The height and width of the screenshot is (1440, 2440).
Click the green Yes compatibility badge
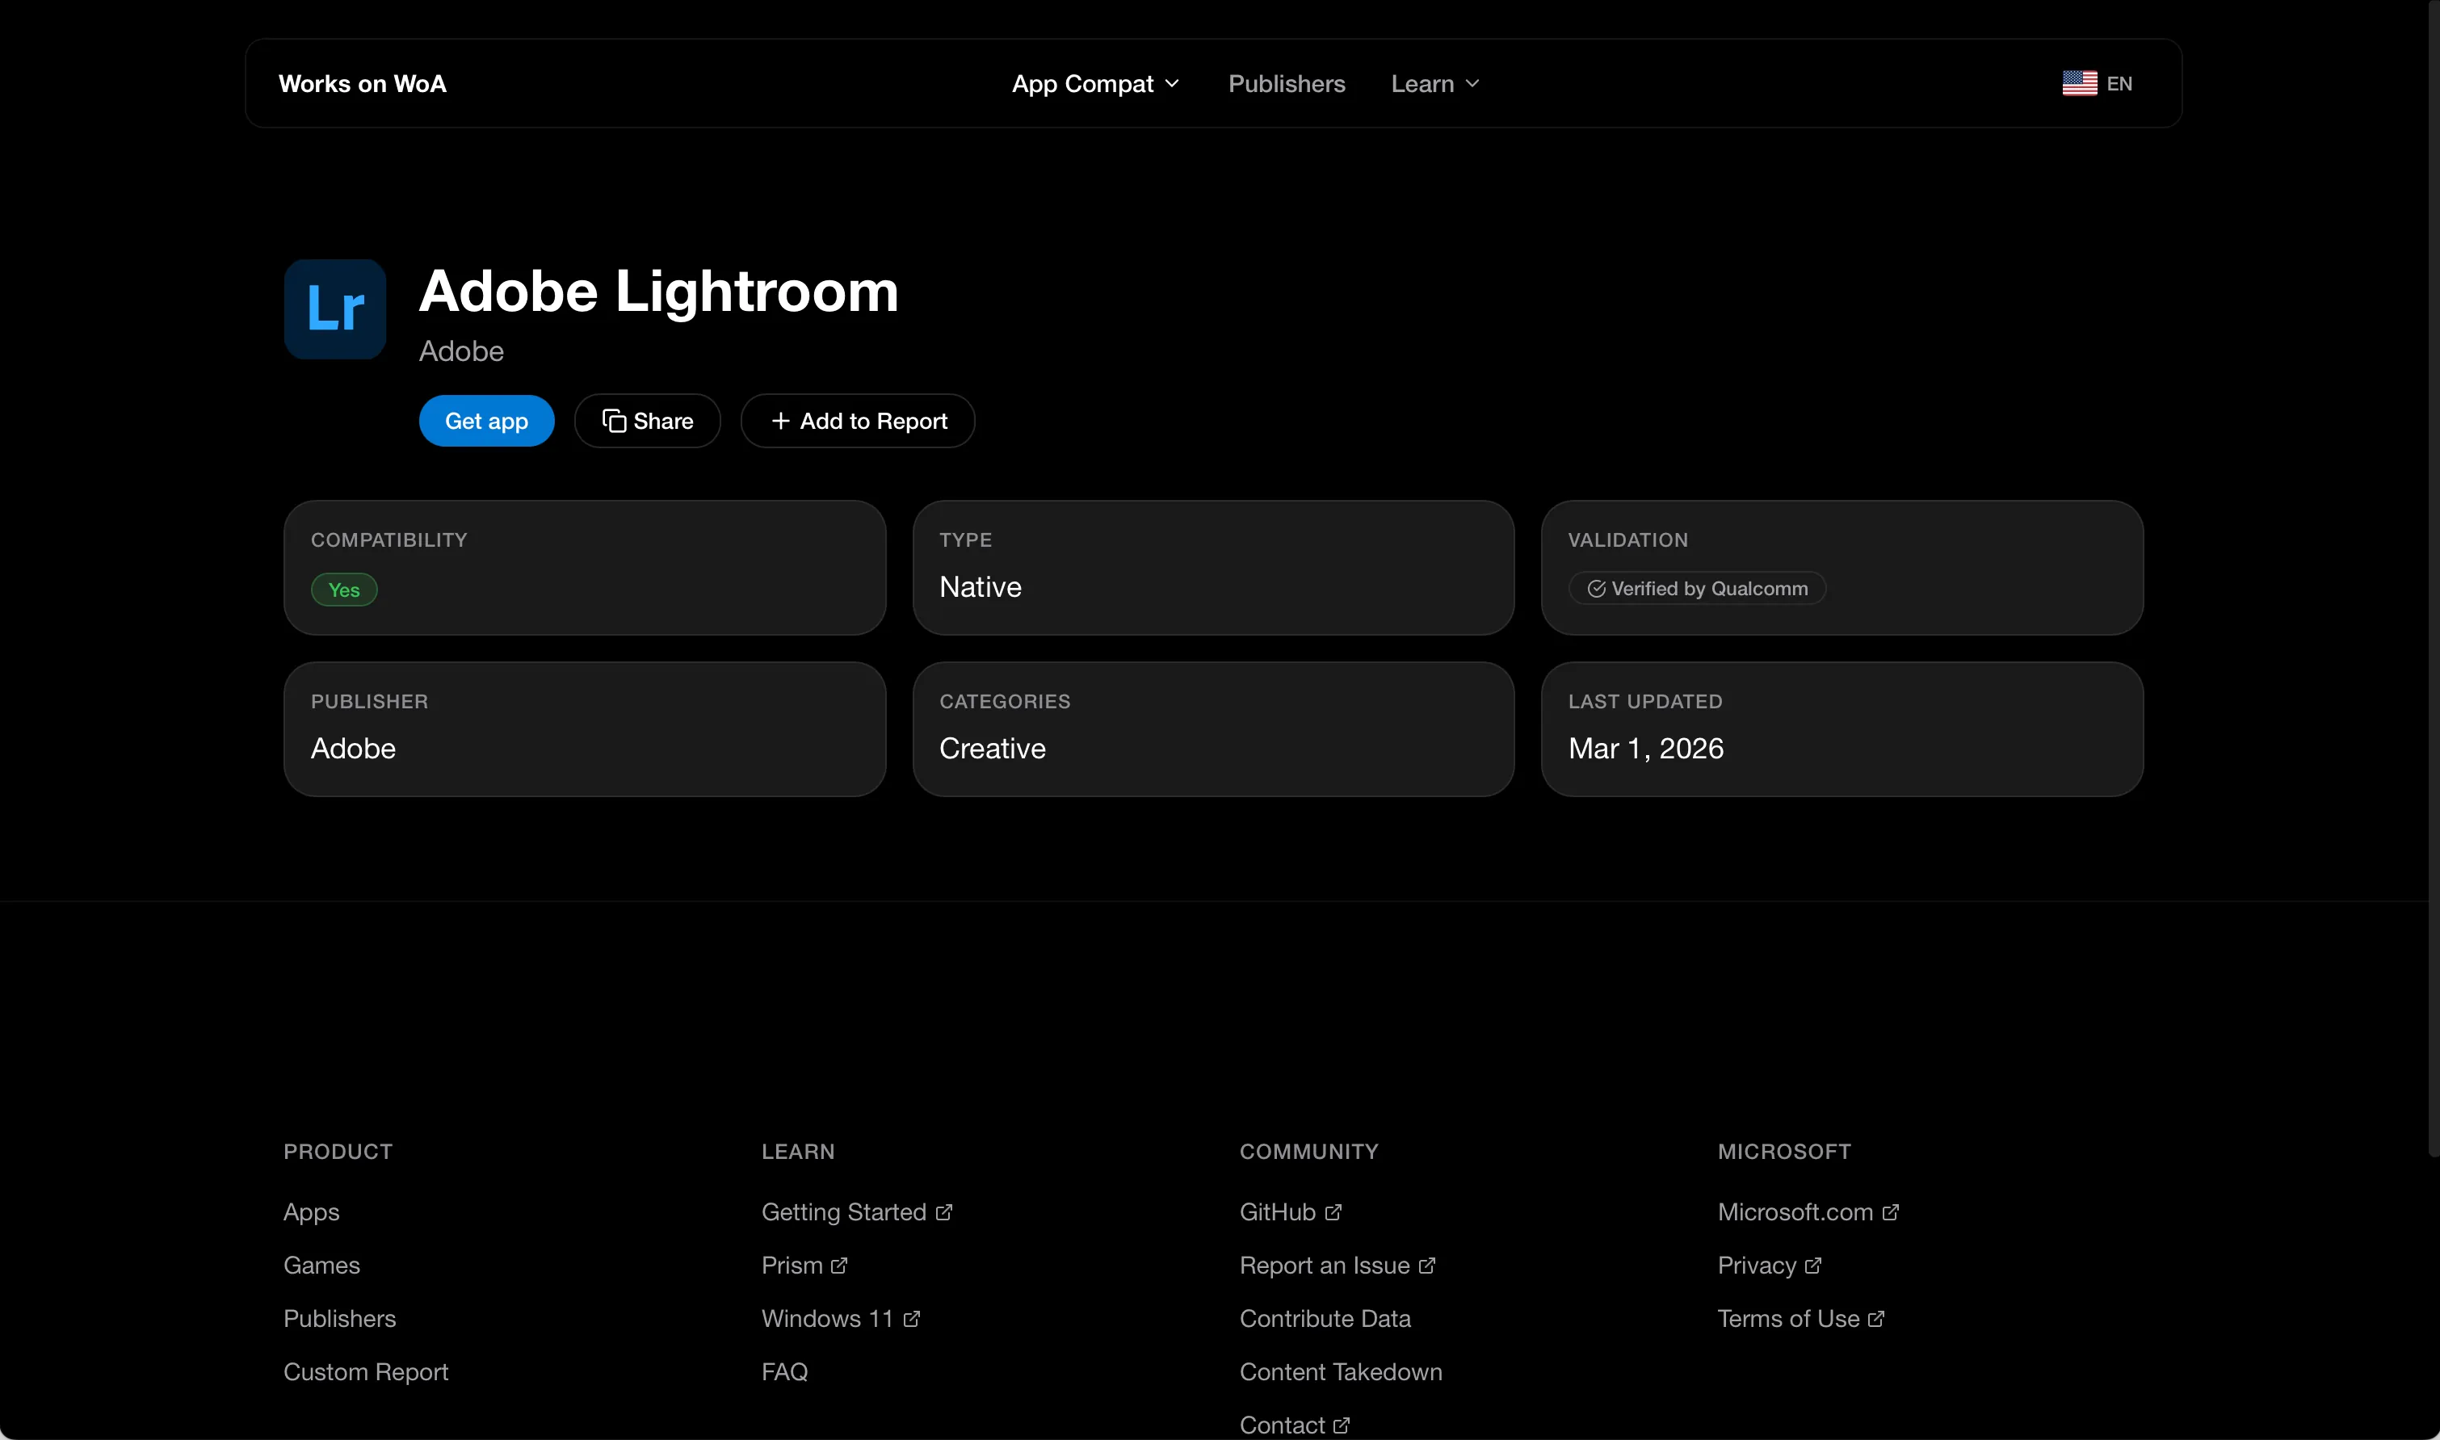click(x=343, y=590)
